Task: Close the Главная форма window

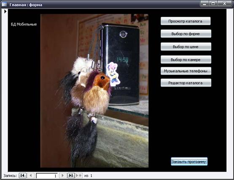Action: 224,3
